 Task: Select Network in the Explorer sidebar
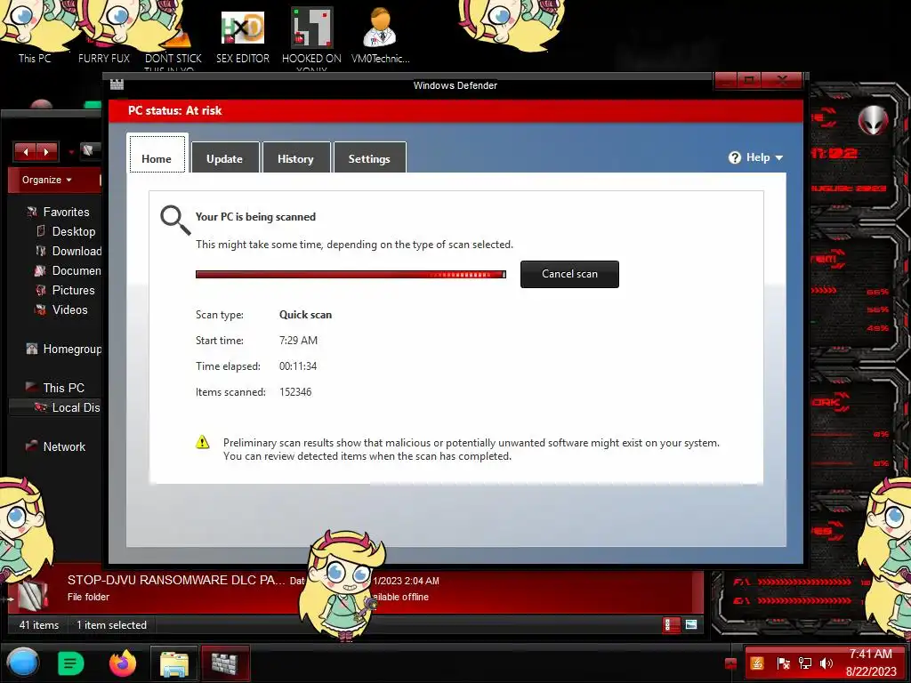[63, 446]
